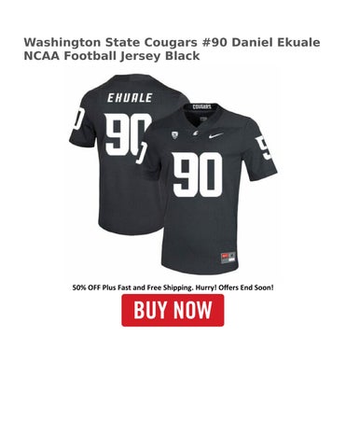Click the red BUY NOW button

173,310
